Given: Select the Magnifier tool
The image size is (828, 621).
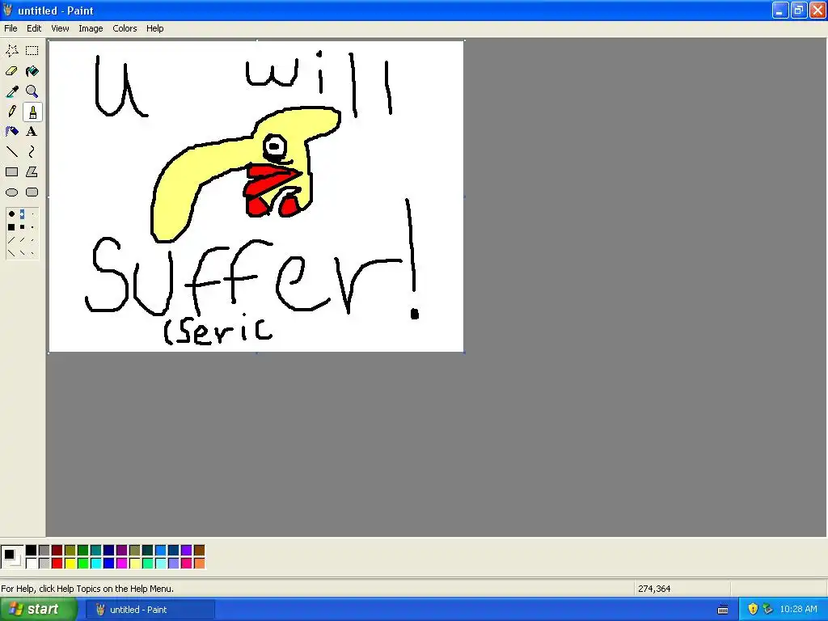Looking at the screenshot, I should pos(32,91).
